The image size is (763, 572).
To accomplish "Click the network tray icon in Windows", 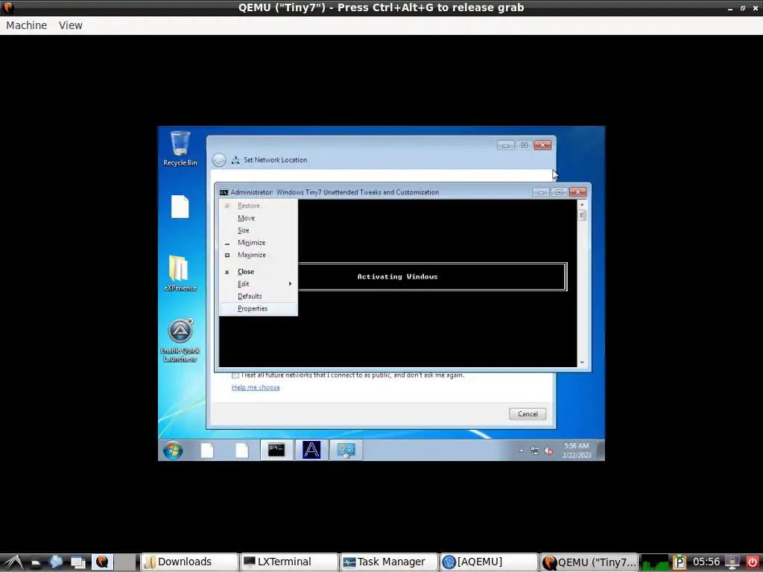I will [x=535, y=451].
